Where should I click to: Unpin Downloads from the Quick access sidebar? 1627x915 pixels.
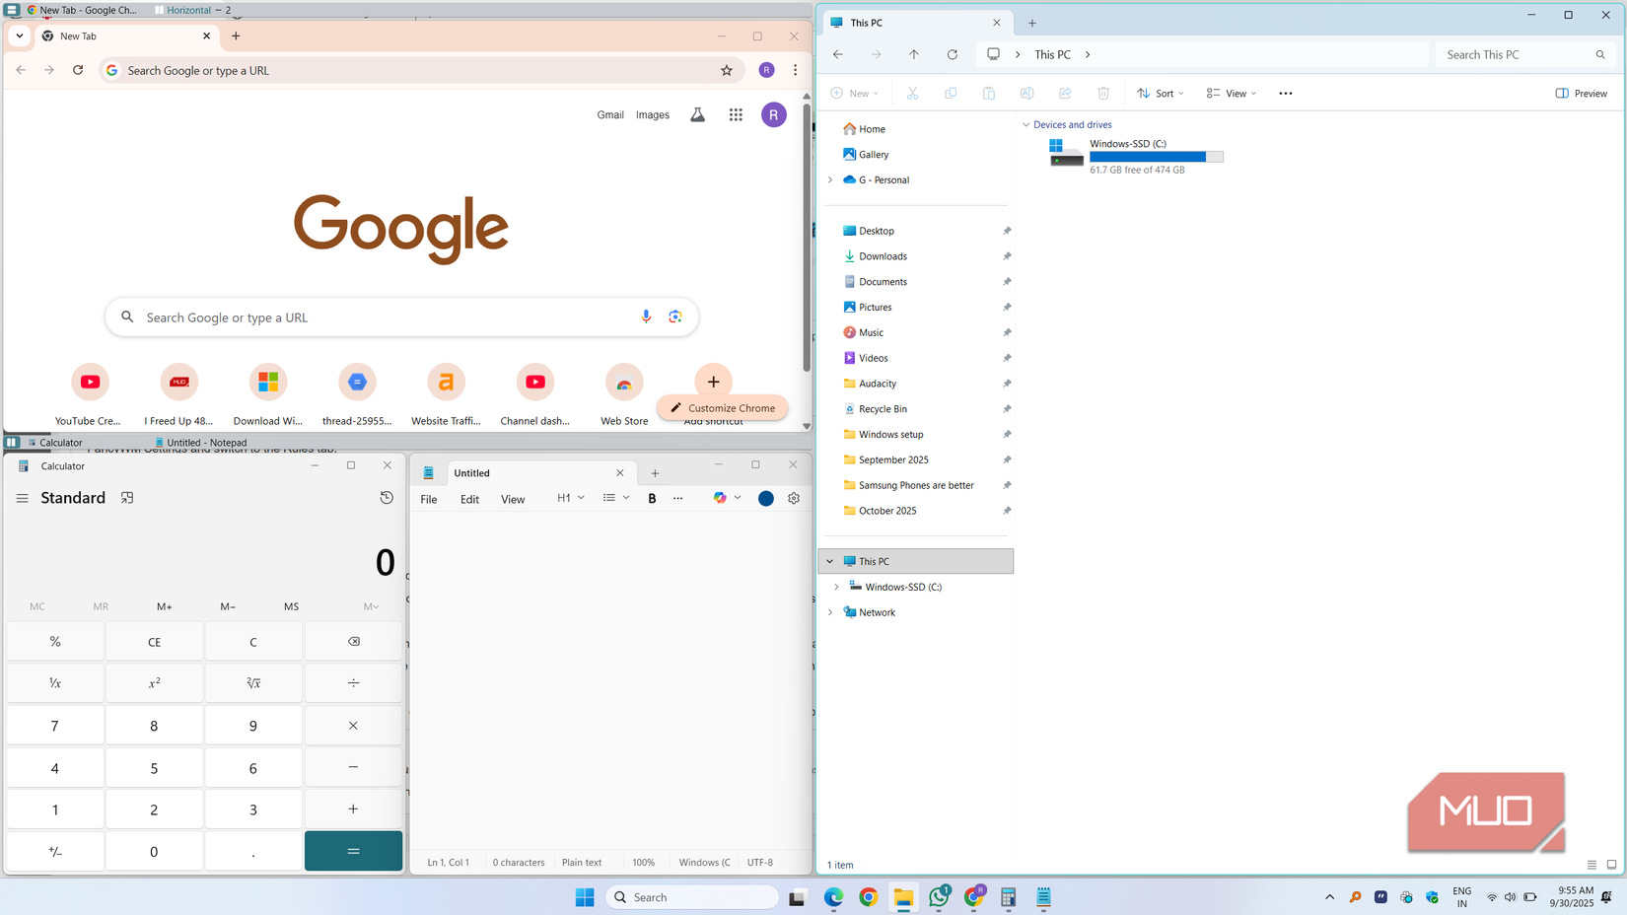coord(1007,255)
